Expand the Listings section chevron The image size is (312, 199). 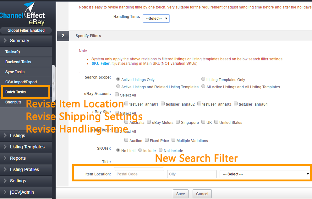coord(5,135)
